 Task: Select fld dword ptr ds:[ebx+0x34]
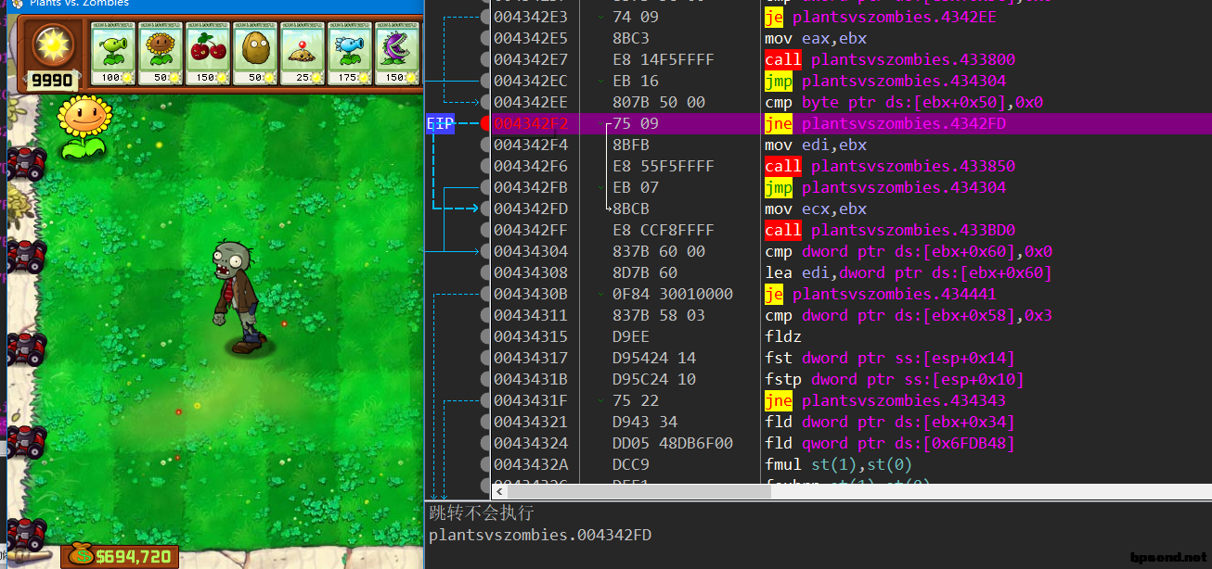[890, 422]
